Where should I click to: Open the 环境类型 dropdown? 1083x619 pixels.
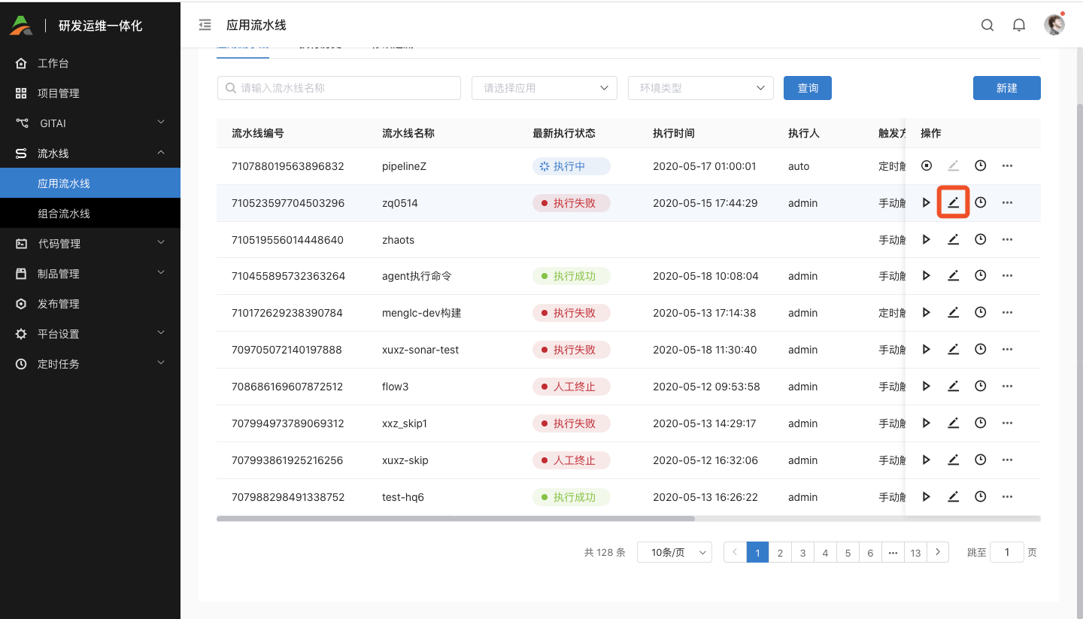[701, 88]
